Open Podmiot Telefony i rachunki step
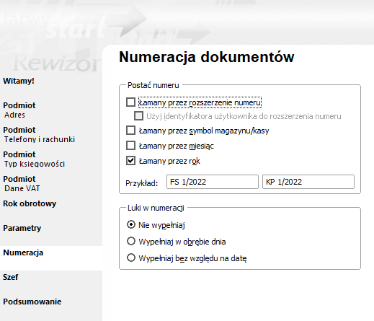 click(39, 135)
